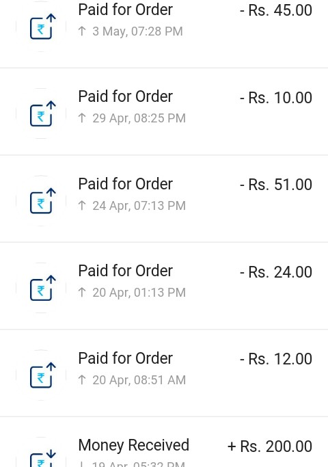Tap the up arrow beside 3 May, 07:28 PM
The image size is (328, 467).
(x=82, y=31)
